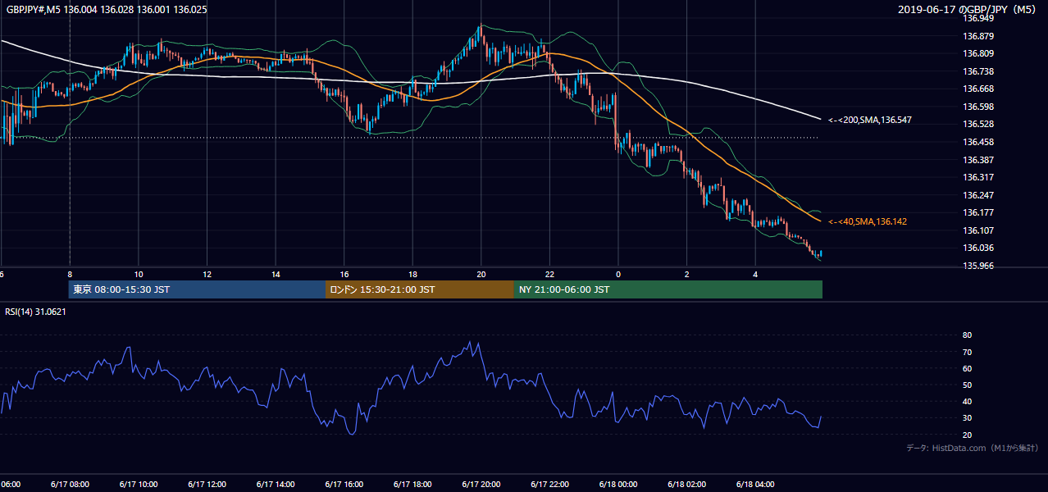Click hour tick 10 under price chart
This screenshot has height=492, width=1048.
tap(139, 275)
